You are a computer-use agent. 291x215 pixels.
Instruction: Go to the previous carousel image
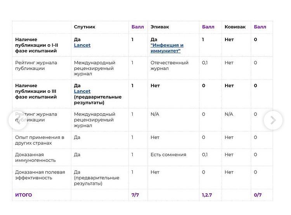[17, 120]
